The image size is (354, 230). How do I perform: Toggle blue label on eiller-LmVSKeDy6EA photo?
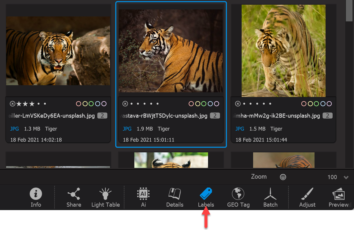97,104
